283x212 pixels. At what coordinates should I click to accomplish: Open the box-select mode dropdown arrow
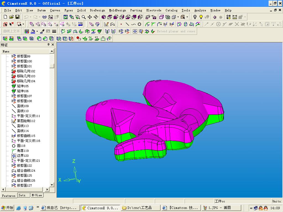(x=23, y=24)
